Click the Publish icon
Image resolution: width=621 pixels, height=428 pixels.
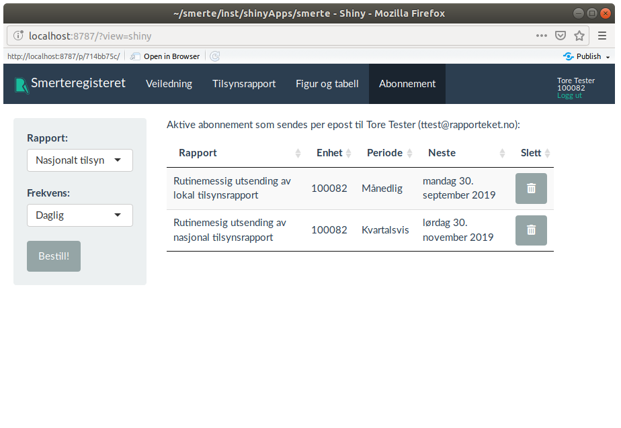click(569, 56)
